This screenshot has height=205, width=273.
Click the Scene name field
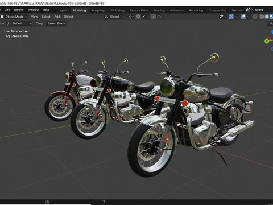click(x=263, y=10)
